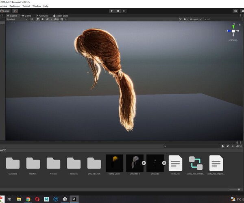The height and width of the screenshot is (203, 244).
Task: Open Project window three-dot options menu
Action: [240, 143]
